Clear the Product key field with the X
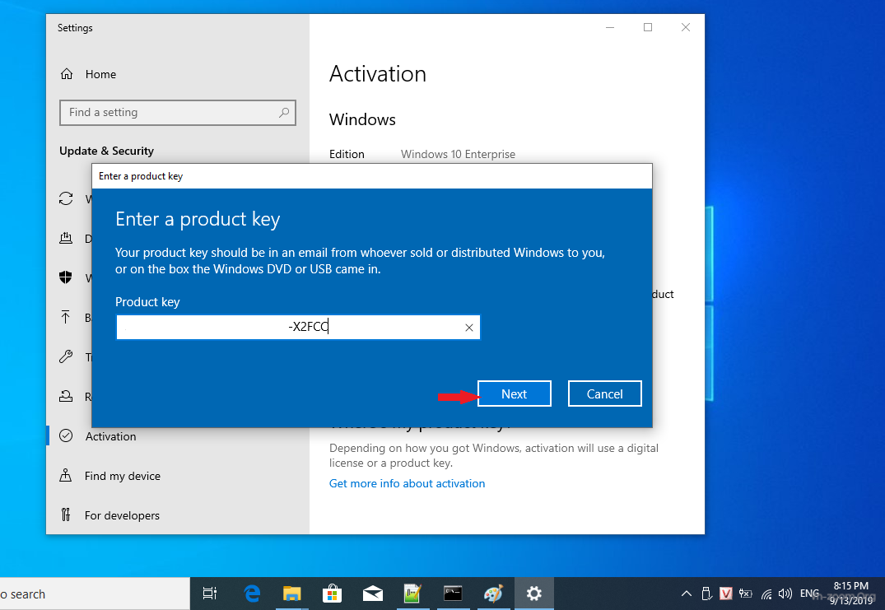 tap(469, 328)
